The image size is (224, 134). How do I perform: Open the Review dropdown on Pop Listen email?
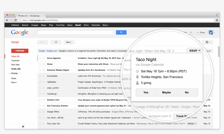[x=192, y=124]
